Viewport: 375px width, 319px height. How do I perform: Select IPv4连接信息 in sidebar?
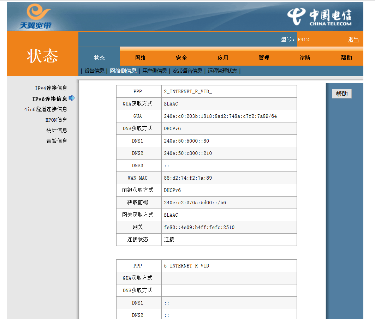(x=51, y=88)
